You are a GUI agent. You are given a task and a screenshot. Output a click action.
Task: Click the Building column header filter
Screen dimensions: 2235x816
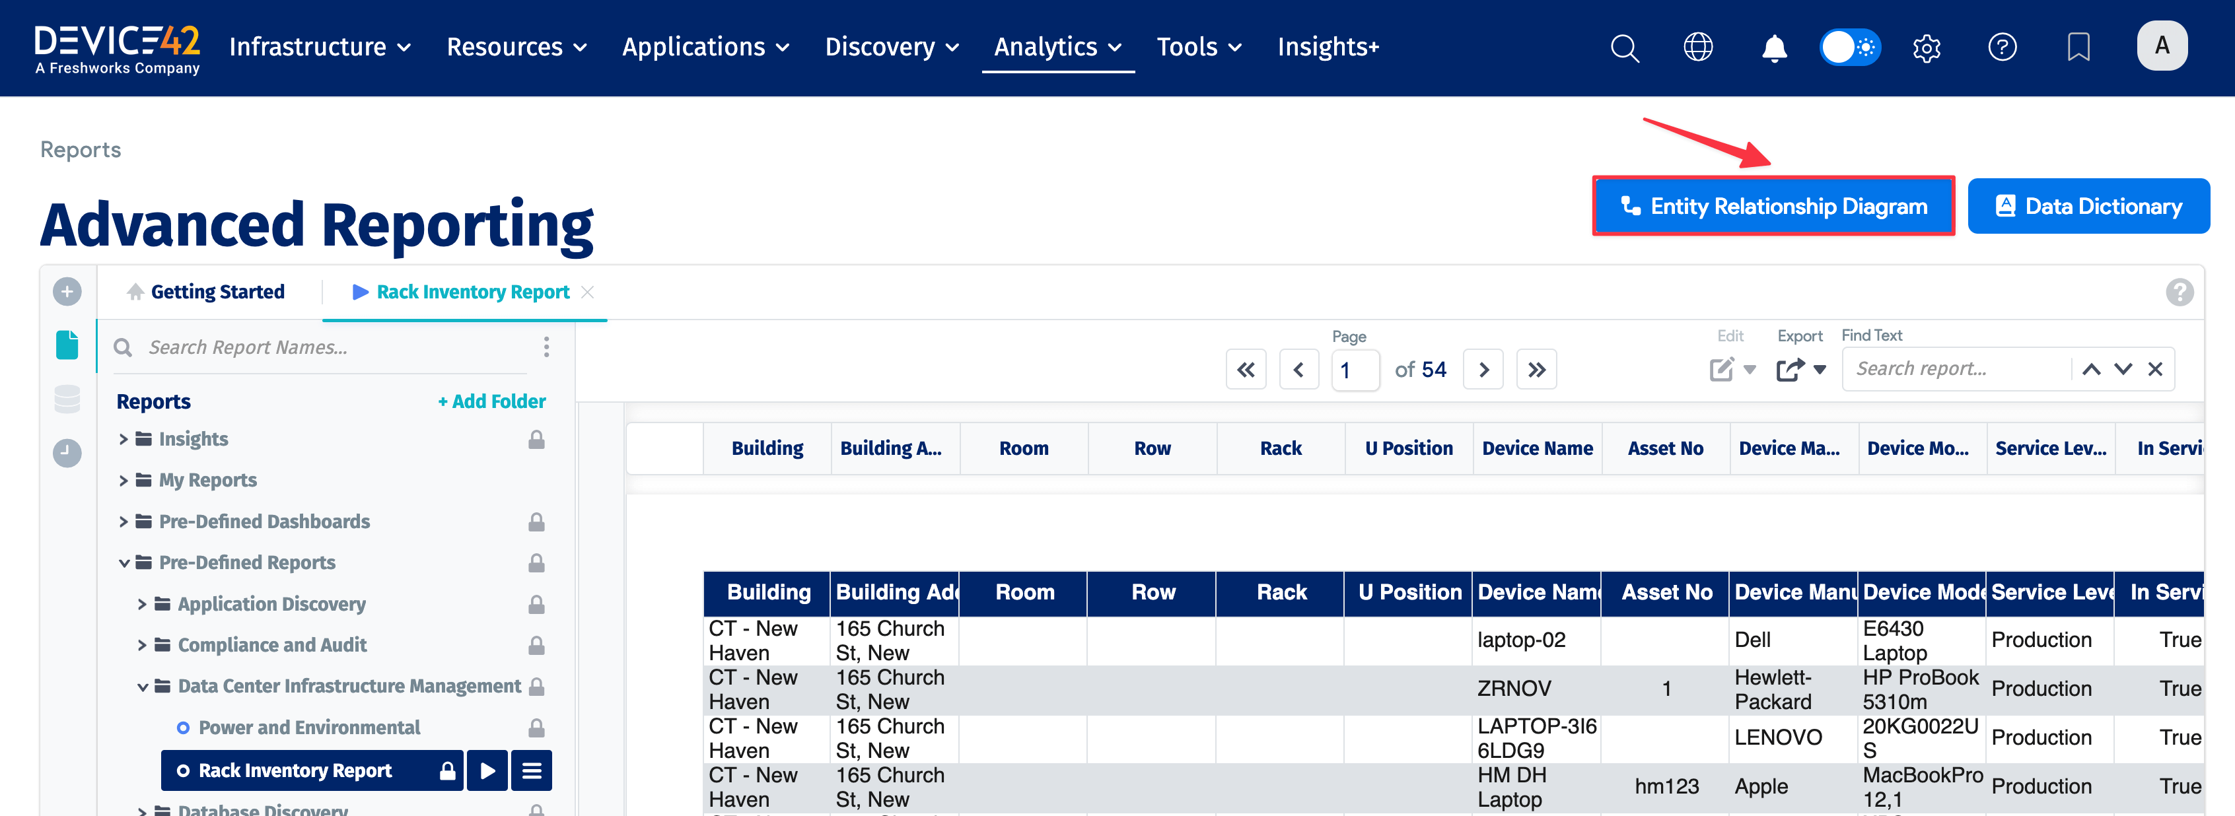767,448
